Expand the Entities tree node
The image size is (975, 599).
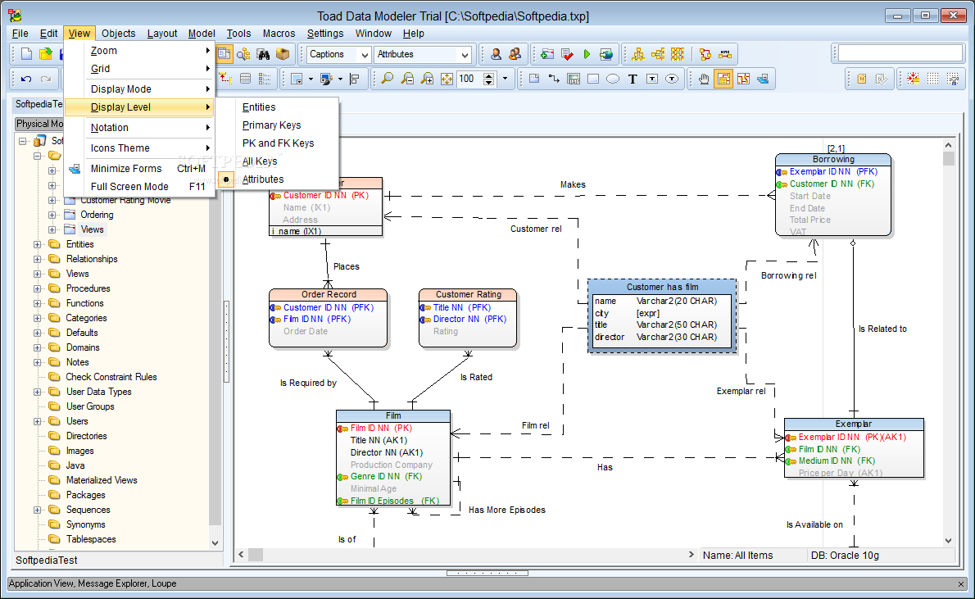(x=38, y=244)
